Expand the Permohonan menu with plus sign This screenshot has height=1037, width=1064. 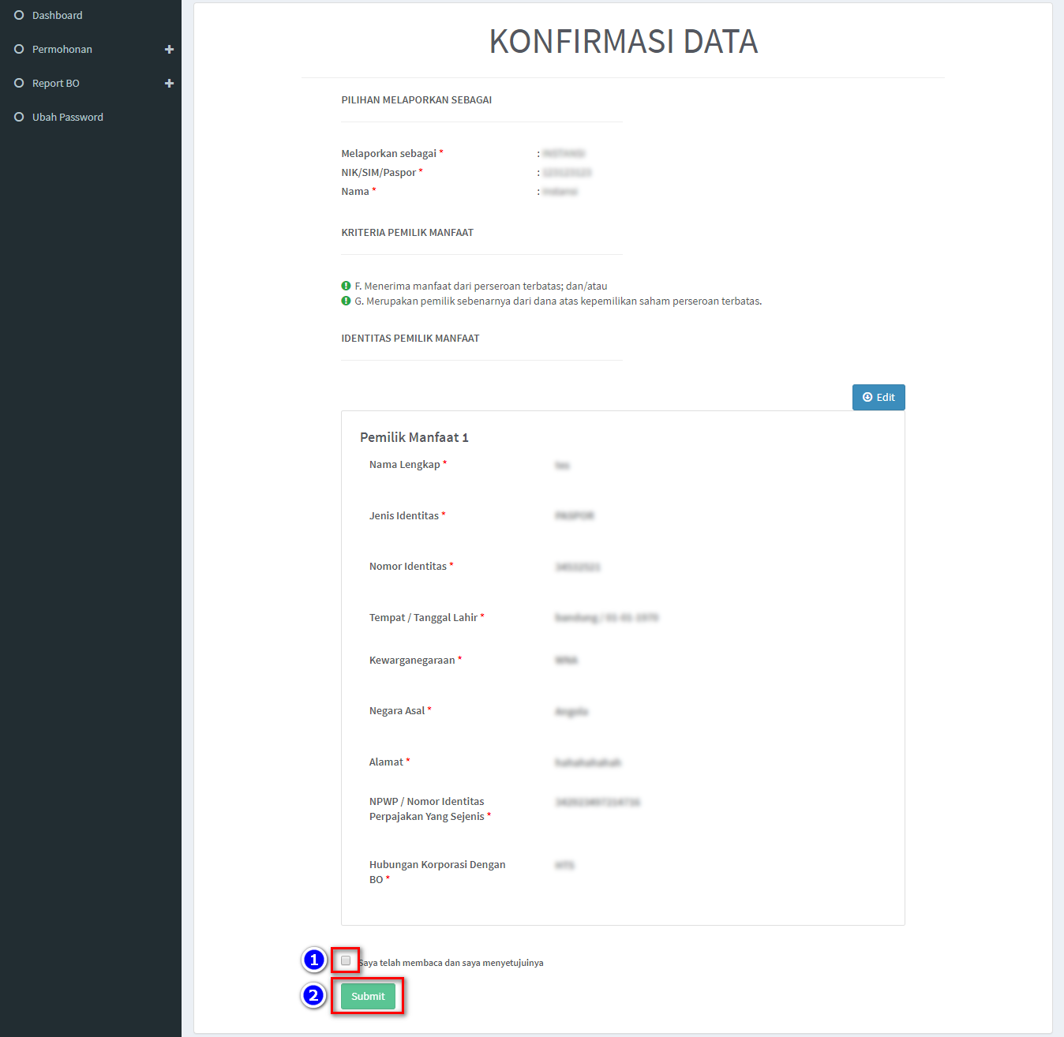(169, 49)
